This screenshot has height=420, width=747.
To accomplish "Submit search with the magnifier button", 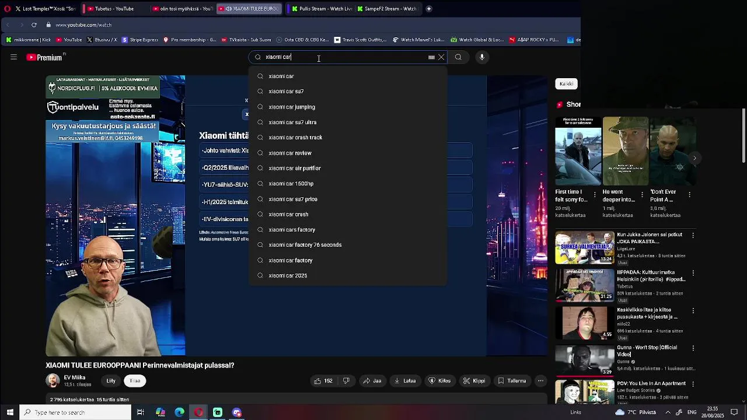I will click(x=458, y=57).
